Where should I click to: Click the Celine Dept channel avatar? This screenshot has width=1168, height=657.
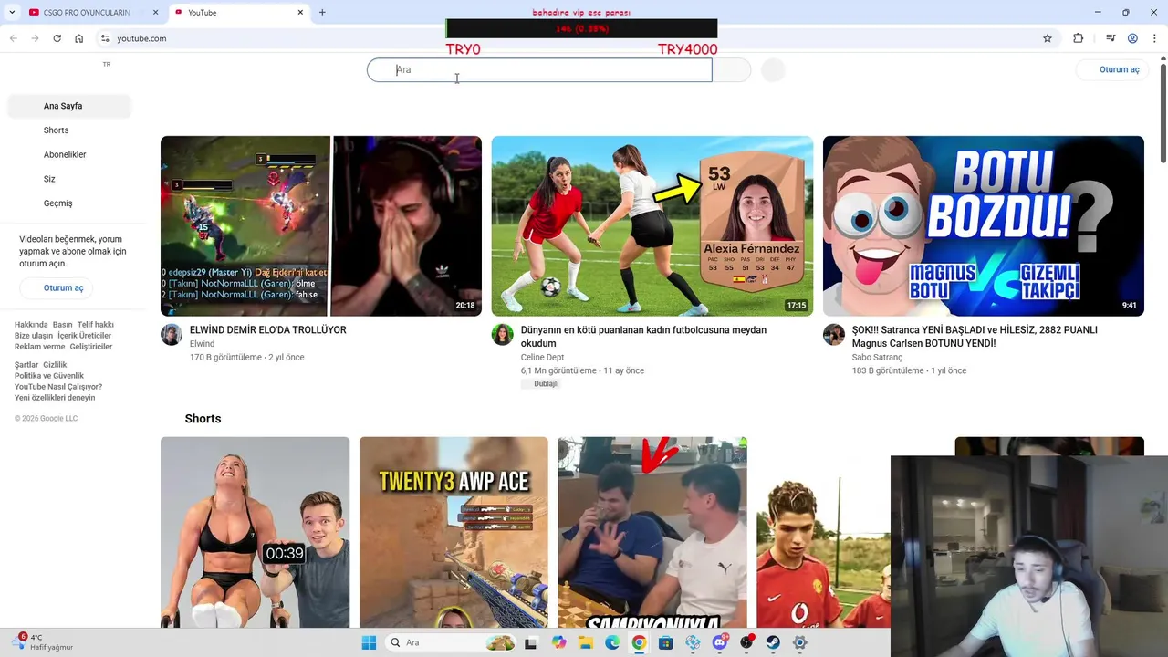pos(503,335)
